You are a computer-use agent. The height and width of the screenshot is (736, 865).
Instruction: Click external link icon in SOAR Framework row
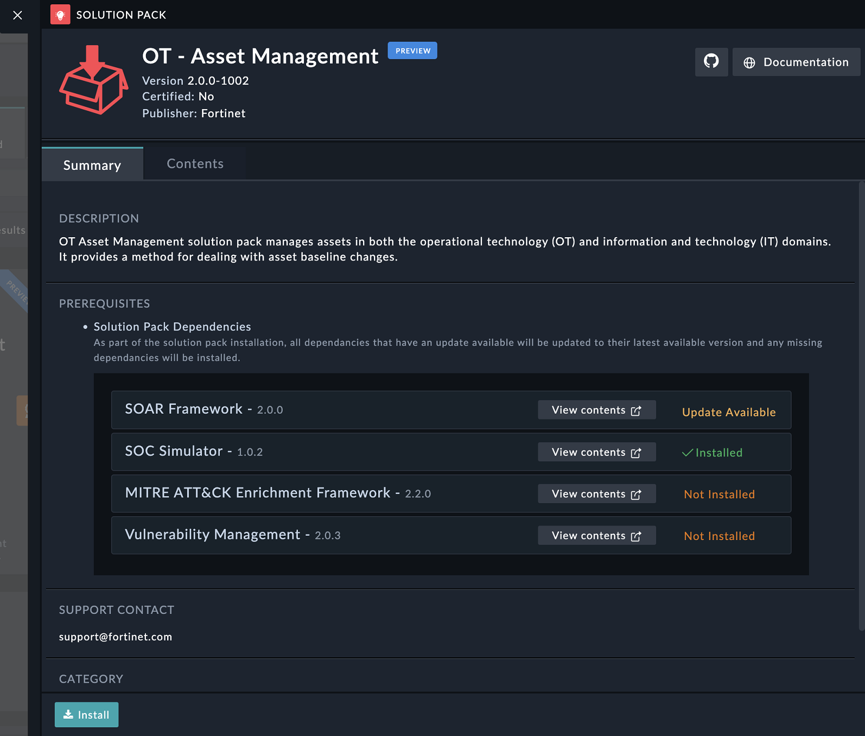(x=636, y=411)
